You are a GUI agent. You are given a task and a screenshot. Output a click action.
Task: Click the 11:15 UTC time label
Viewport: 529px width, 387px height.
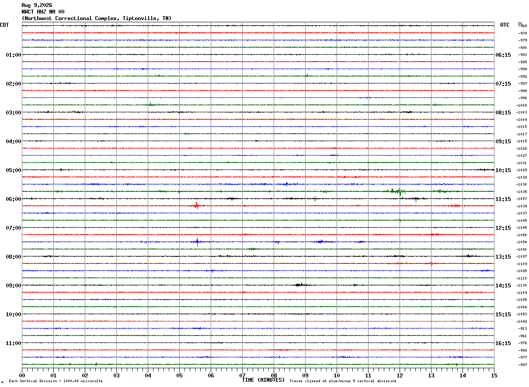pyautogui.click(x=503, y=199)
